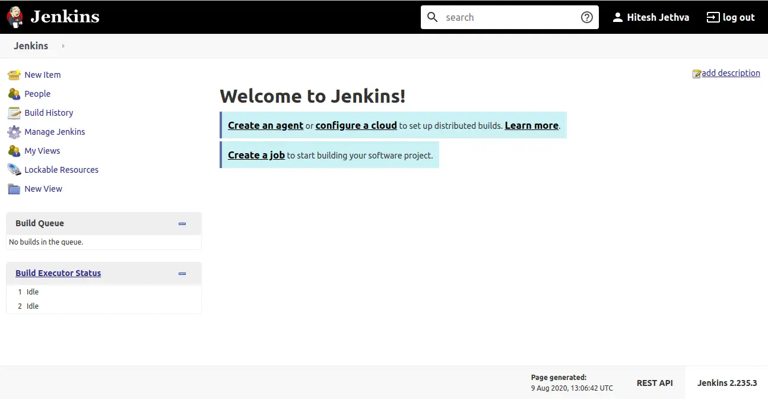Viewport: 768px width, 399px height.
Task: Click the 'Welcome to Jenkins!' heading
Action: [313, 96]
